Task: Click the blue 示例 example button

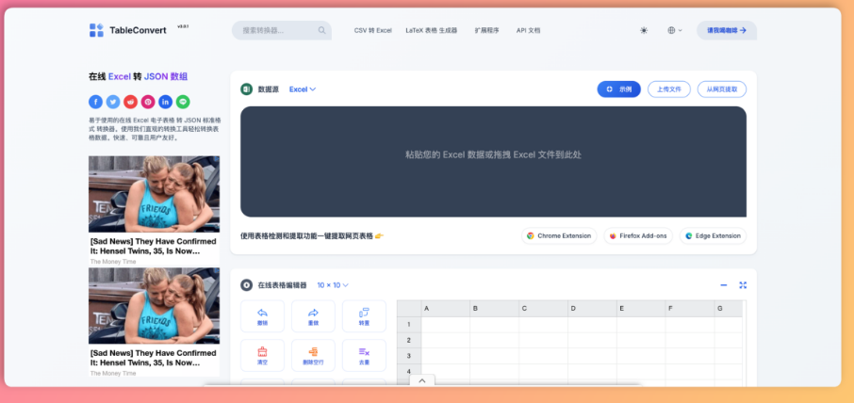Action: [x=618, y=89]
